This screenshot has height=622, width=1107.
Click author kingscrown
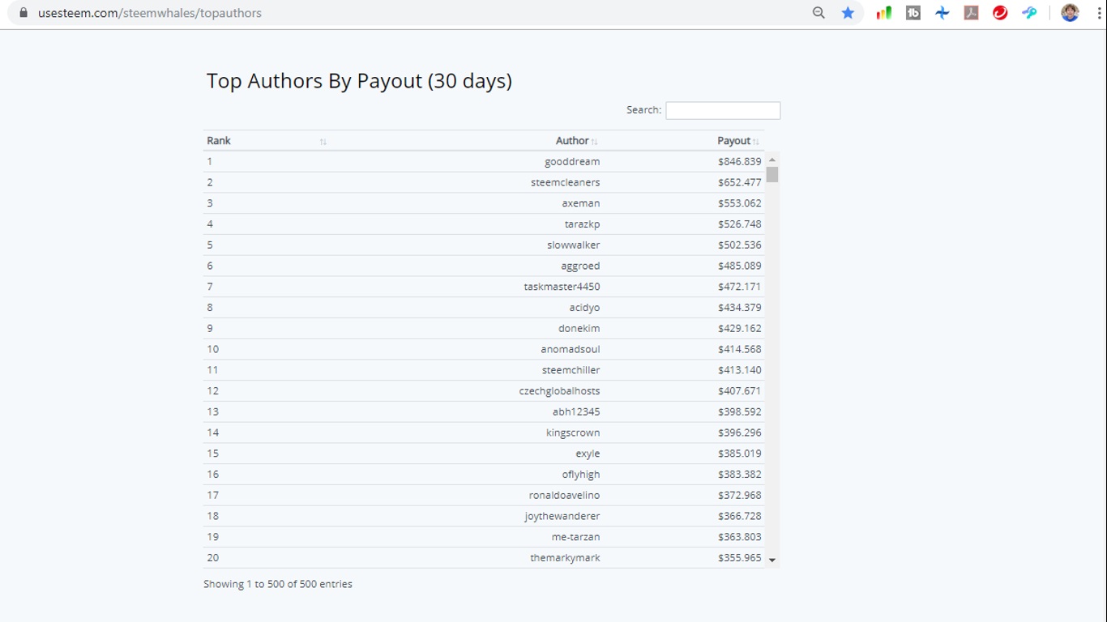(x=573, y=432)
